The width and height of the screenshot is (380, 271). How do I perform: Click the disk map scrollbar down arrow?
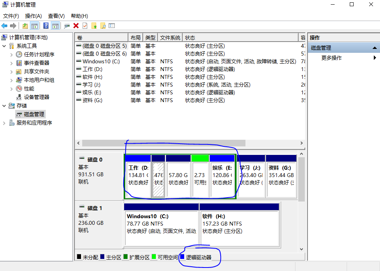click(x=302, y=249)
